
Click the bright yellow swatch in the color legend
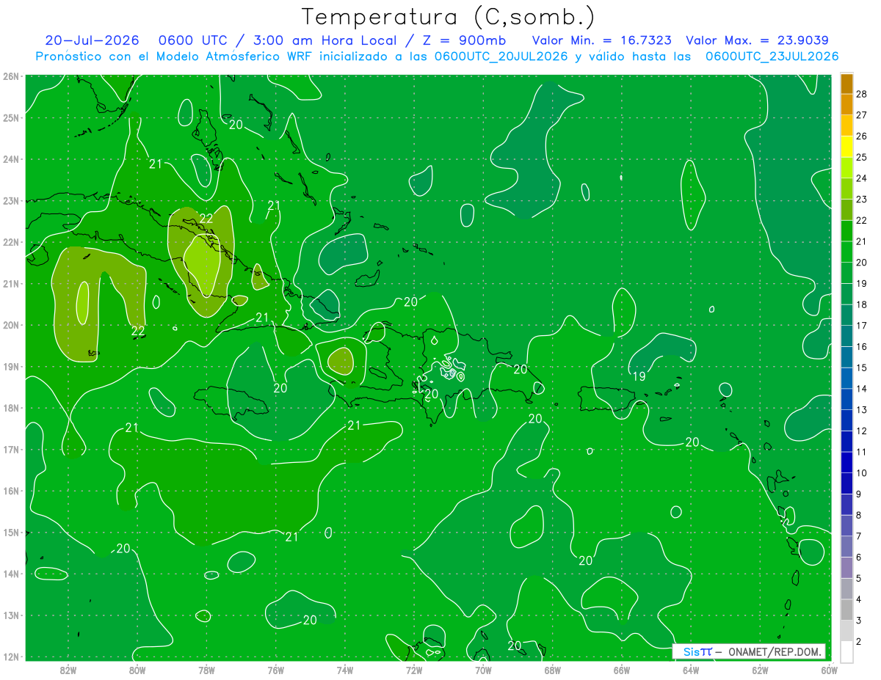click(x=846, y=146)
